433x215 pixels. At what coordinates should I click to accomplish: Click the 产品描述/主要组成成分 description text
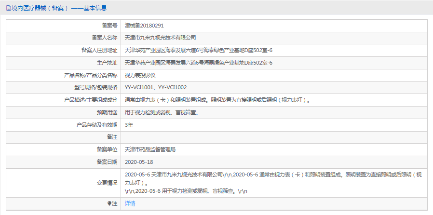pyautogui.click(x=217, y=100)
